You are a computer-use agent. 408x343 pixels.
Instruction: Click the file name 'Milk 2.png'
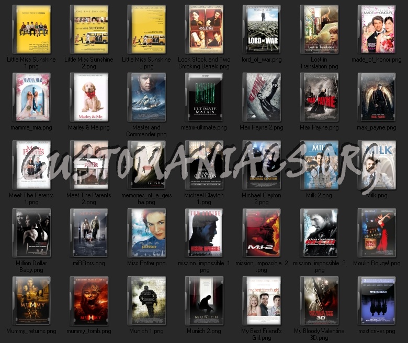[x=319, y=195]
